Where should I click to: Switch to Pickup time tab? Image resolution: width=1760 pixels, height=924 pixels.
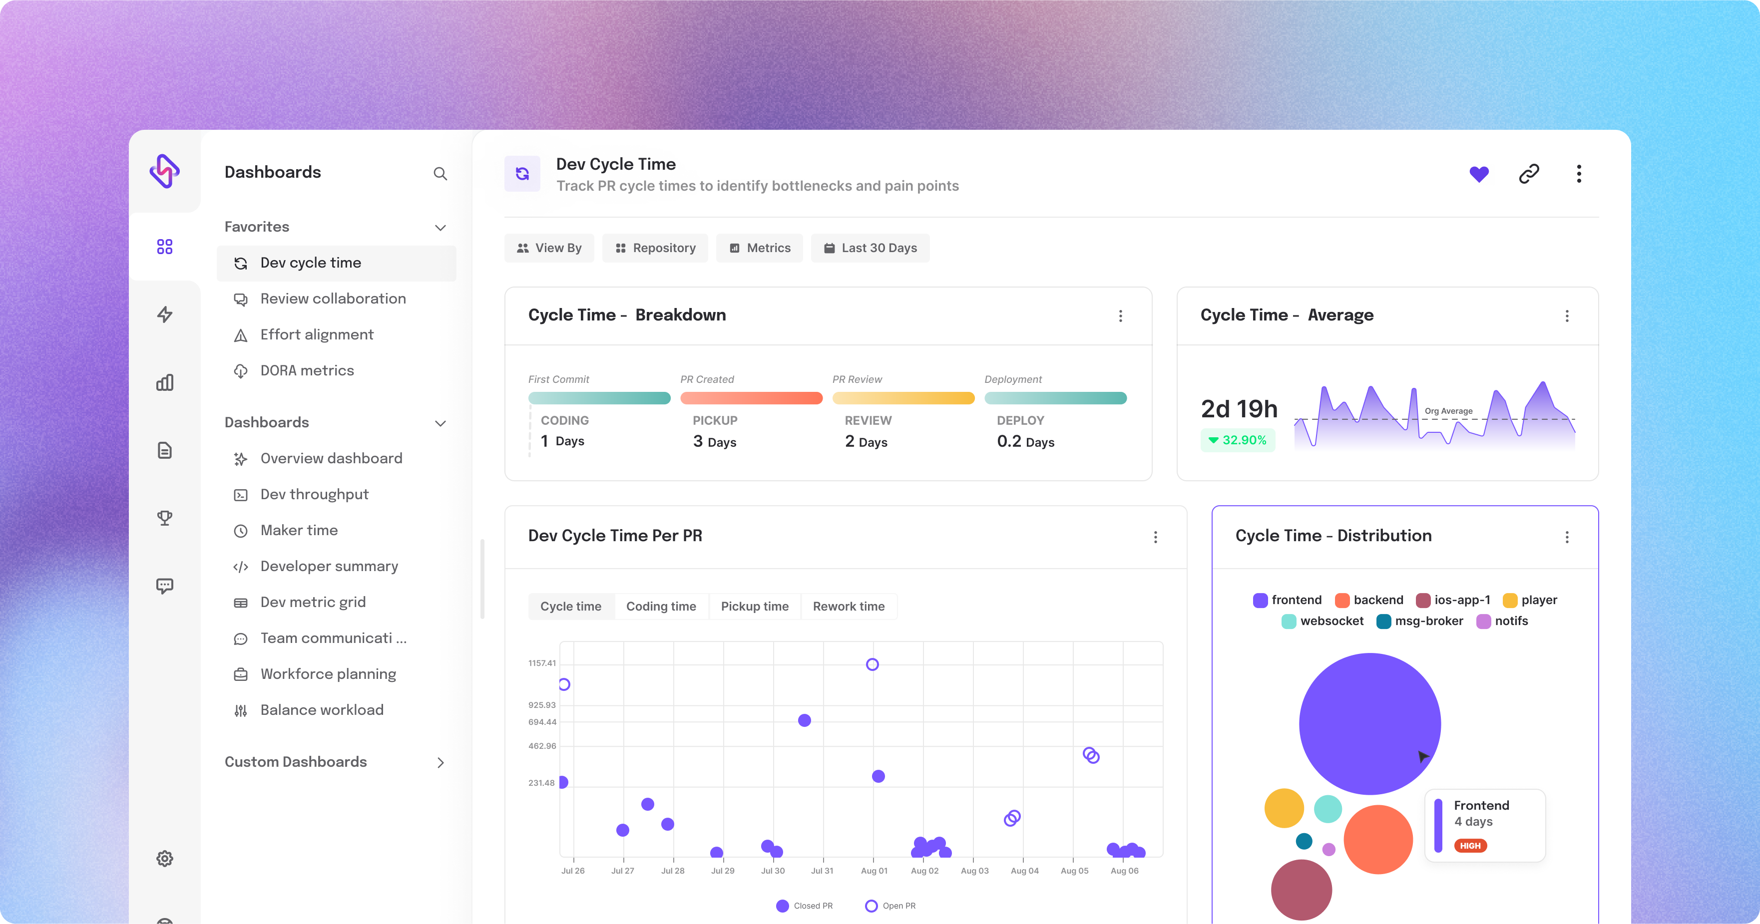point(754,607)
